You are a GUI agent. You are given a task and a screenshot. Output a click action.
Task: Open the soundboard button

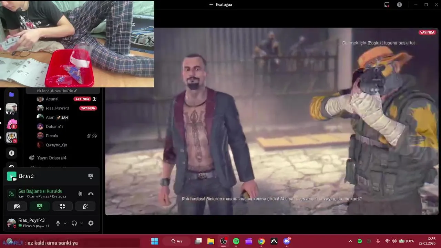(85, 206)
